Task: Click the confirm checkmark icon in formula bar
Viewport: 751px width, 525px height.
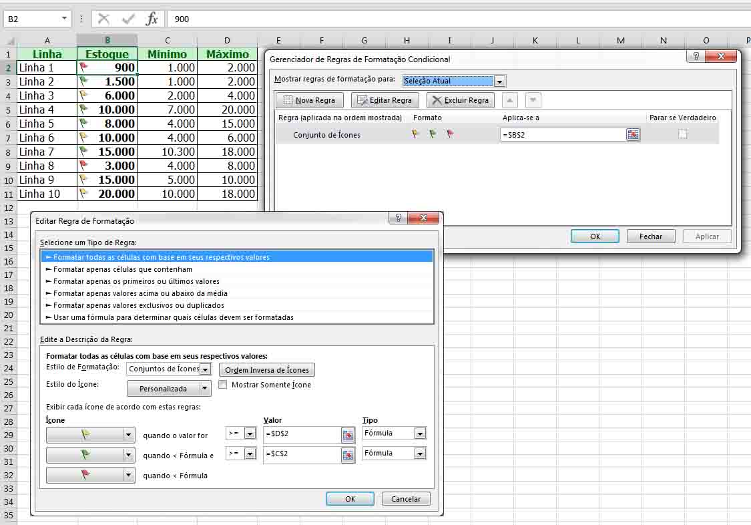Action: point(128,19)
